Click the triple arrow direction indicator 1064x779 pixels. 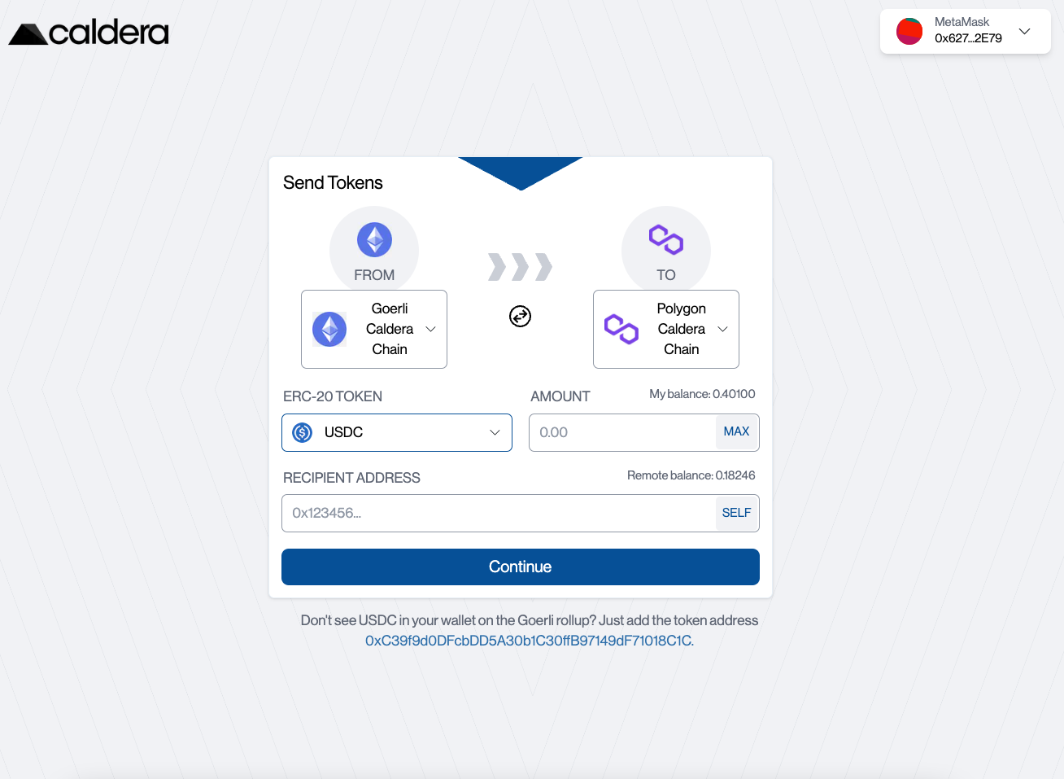pyautogui.click(x=521, y=266)
